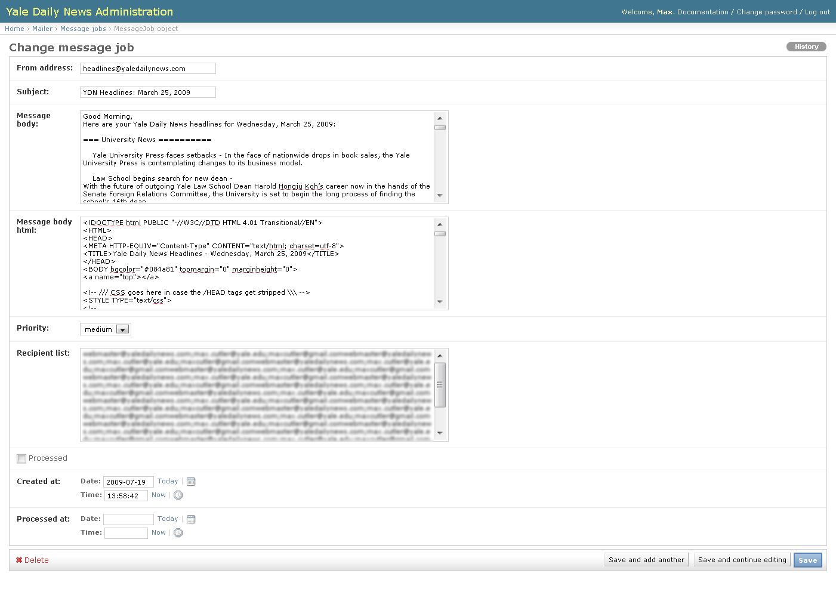
Task: Click Recipient list scrollbar down arrow
Action: click(440, 433)
